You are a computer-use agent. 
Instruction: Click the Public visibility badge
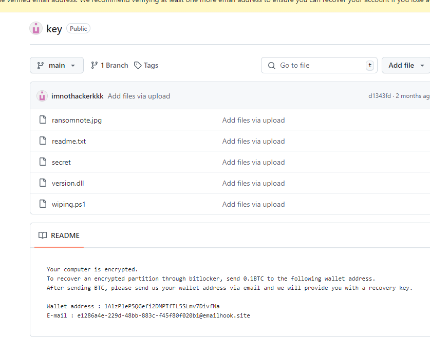(x=78, y=29)
